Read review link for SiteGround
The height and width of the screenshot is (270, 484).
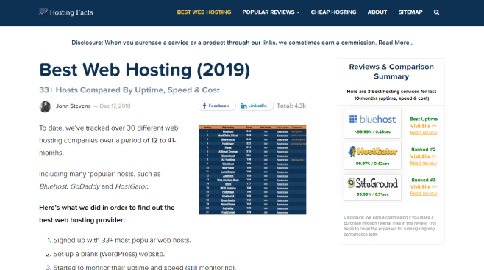(424, 194)
